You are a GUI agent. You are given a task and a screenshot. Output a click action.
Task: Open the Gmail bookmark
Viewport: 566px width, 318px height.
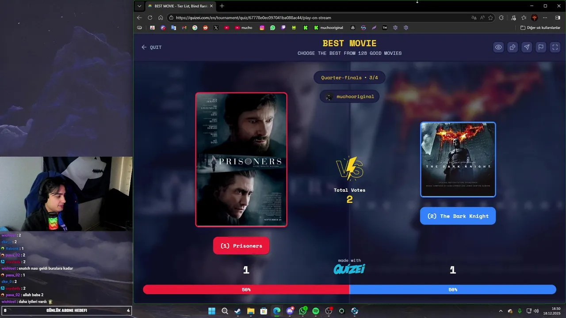point(184,27)
